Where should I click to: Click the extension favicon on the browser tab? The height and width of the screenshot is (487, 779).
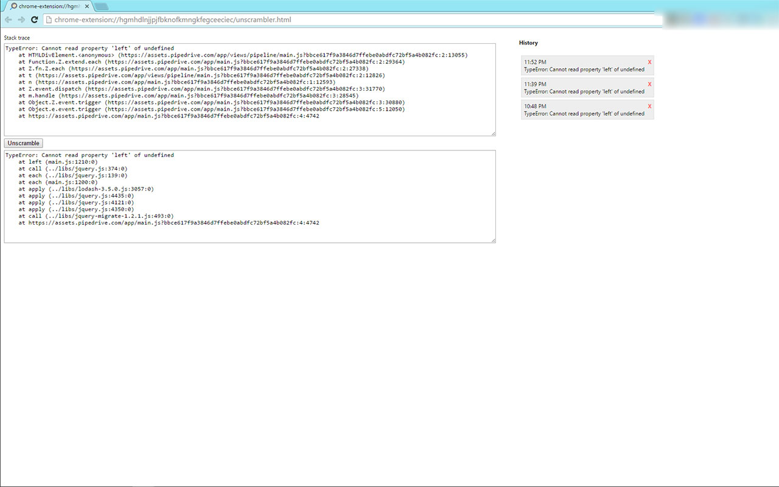[x=13, y=5]
